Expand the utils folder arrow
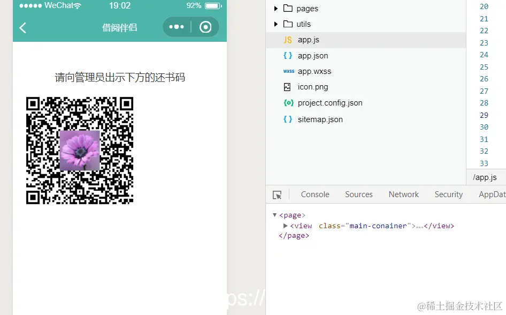This screenshot has width=506, height=315. (x=275, y=24)
